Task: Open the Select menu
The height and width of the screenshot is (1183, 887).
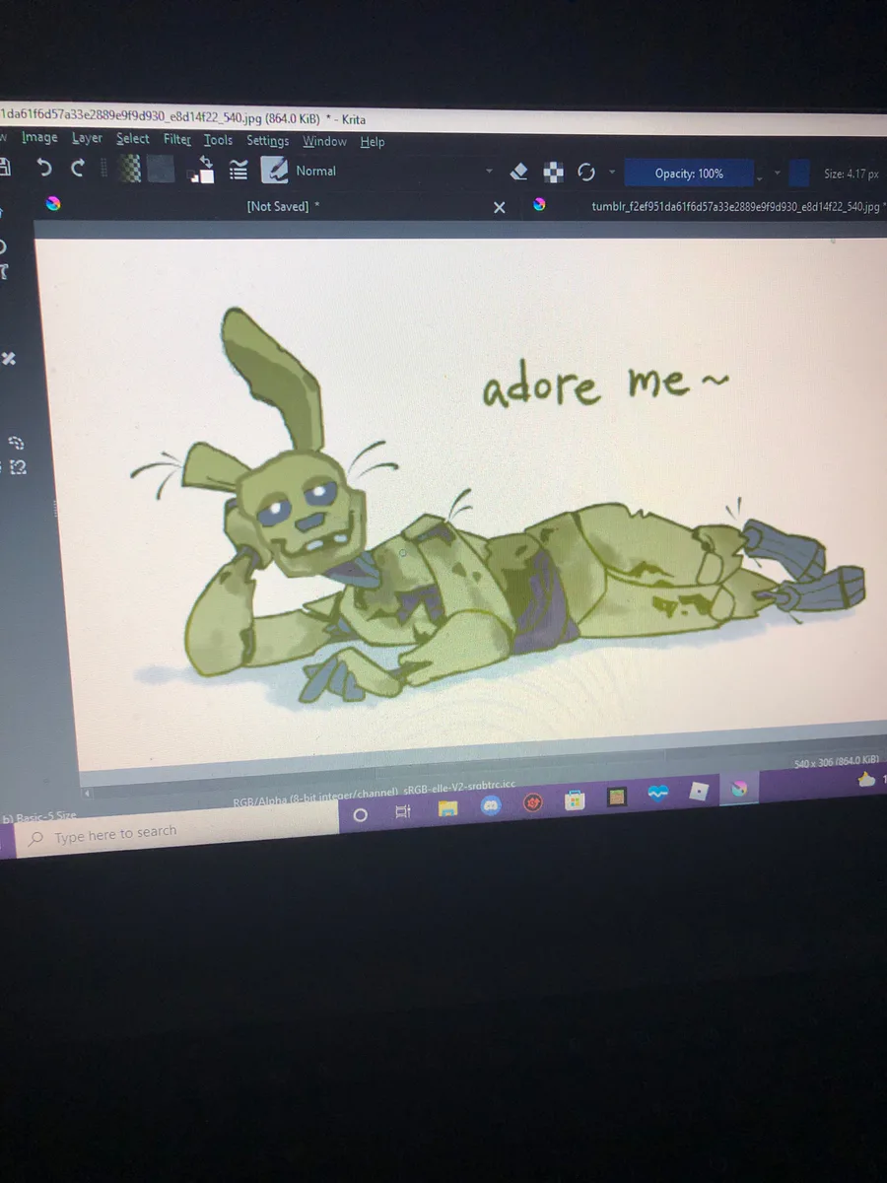Action: [133, 139]
